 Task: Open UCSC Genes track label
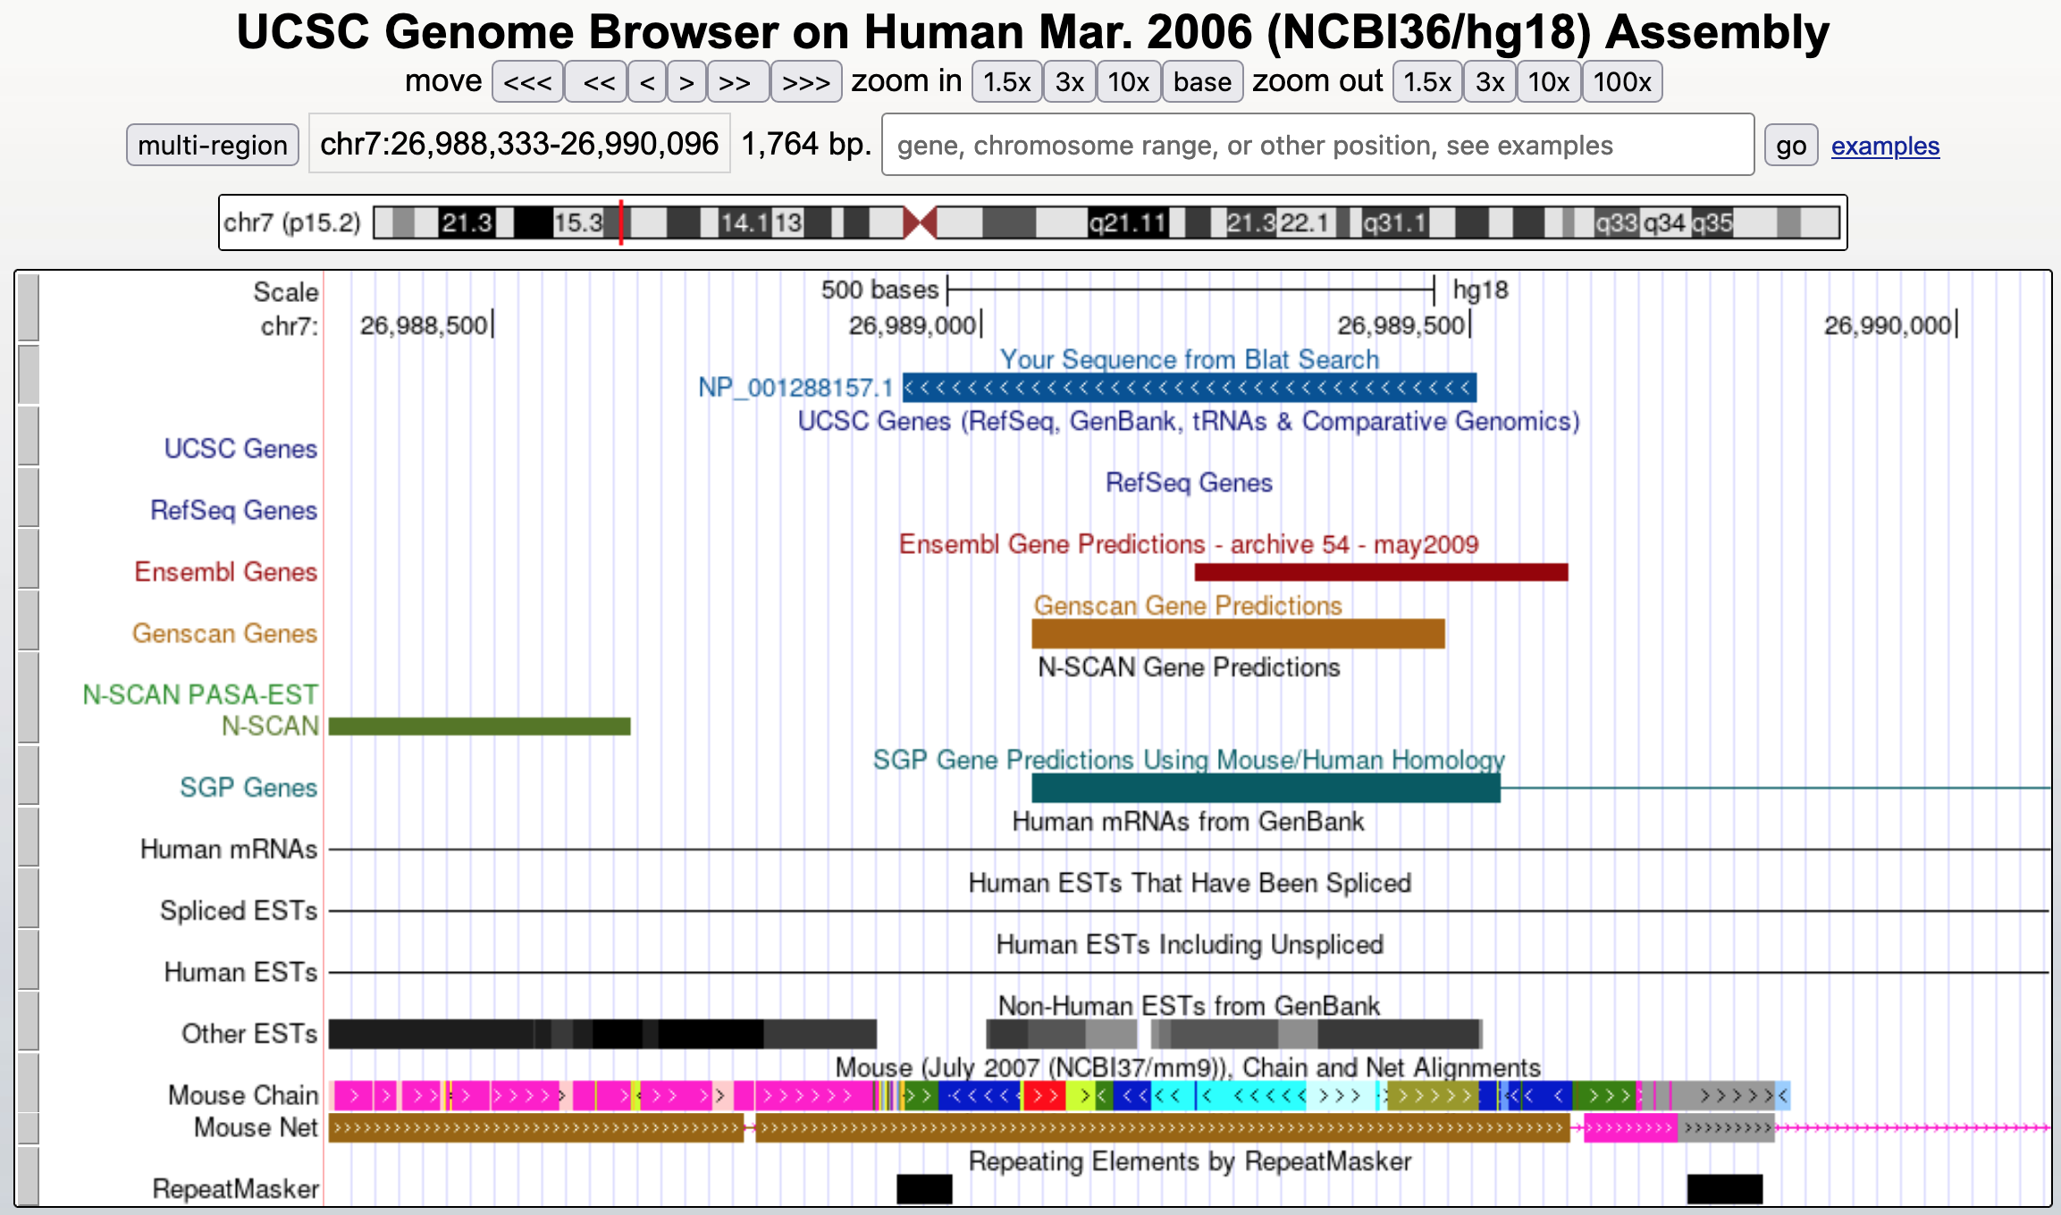pos(240,448)
